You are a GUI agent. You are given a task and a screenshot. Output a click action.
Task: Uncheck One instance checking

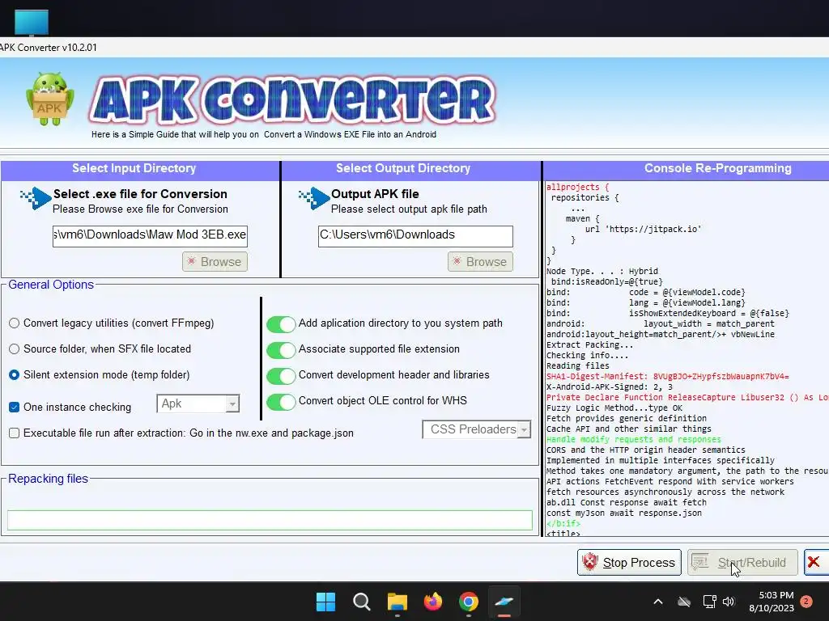15,408
